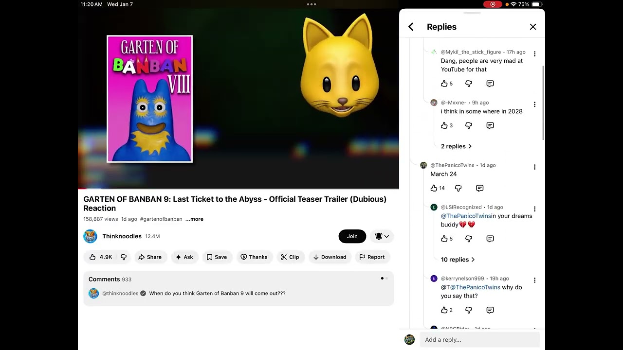Dislike Mykil_the_stick_figure's comment
The width and height of the screenshot is (623, 350).
469,84
